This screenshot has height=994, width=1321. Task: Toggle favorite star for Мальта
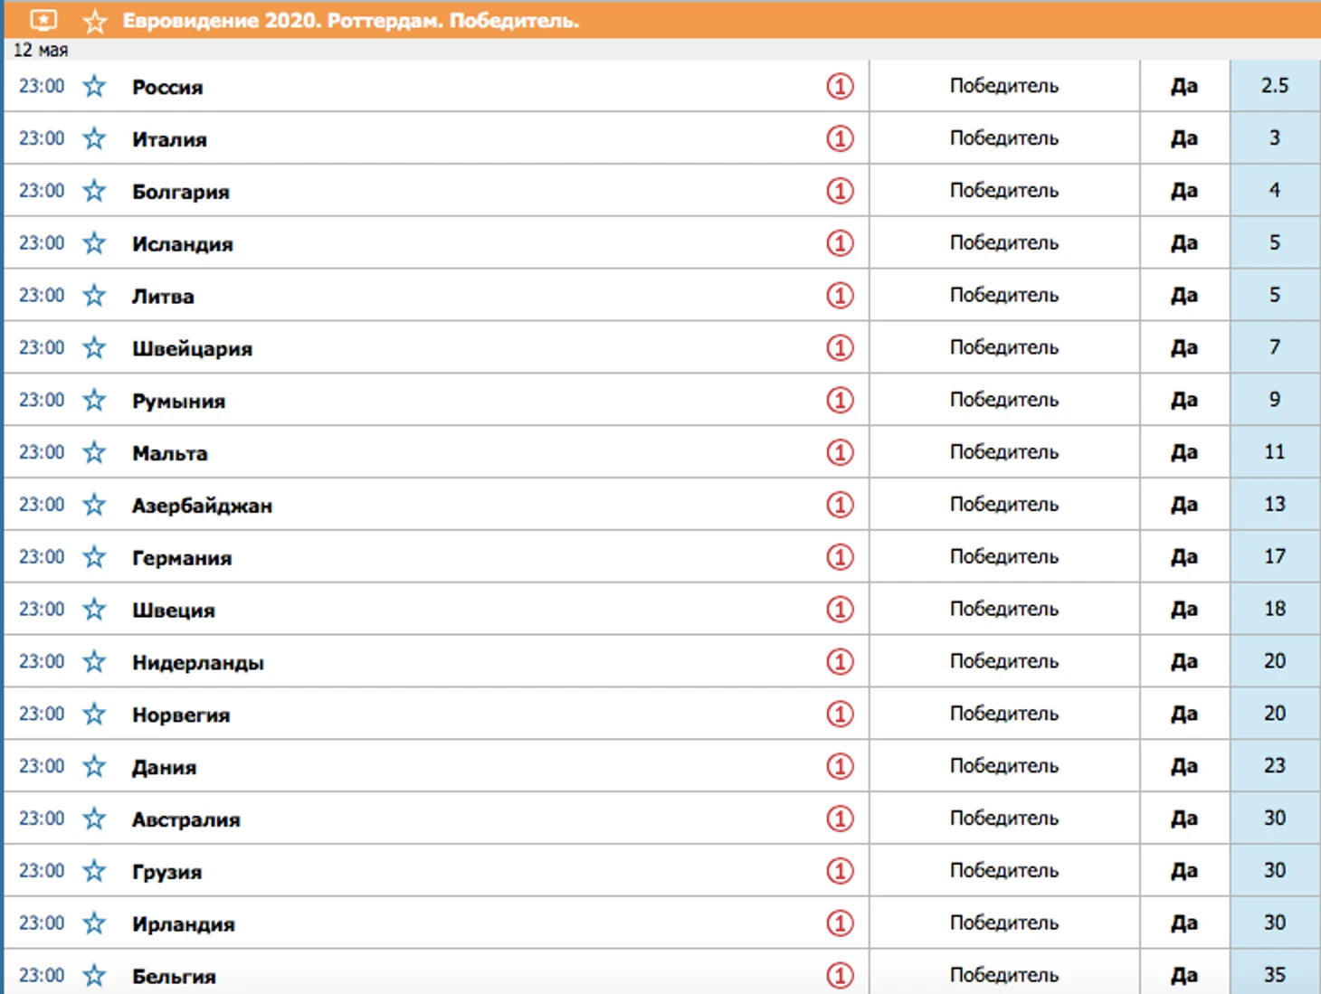[x=94, y=452]
